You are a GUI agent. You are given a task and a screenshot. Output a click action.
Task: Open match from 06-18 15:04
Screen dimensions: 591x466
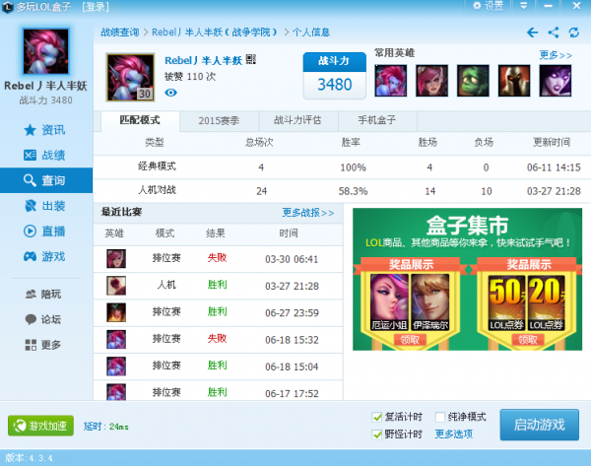219,366
